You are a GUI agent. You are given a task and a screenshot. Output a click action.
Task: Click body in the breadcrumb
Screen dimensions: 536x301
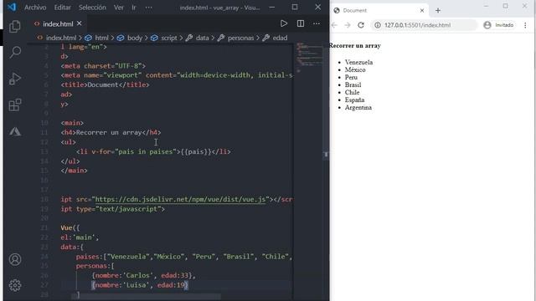[135, 38]
